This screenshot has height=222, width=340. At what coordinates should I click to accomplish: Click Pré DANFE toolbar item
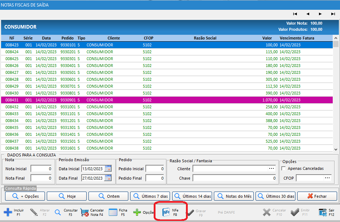(x=227, y=213)
